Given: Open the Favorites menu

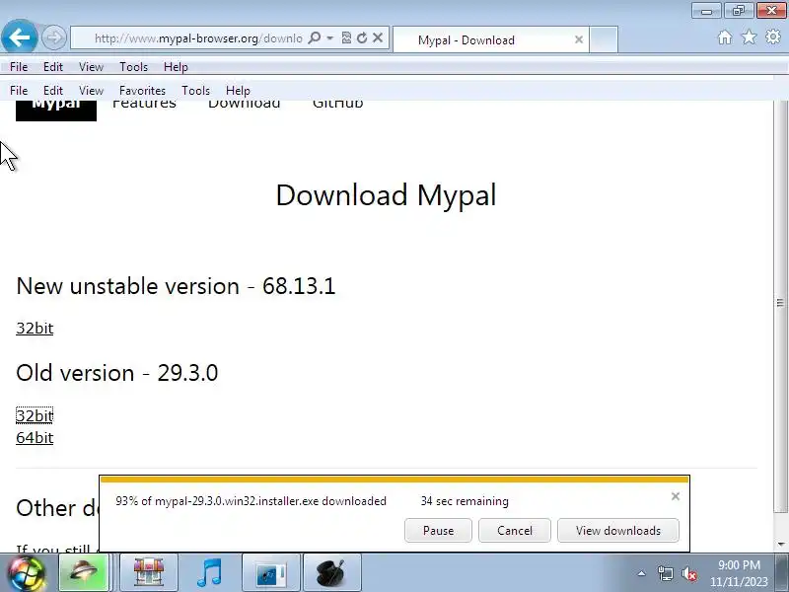Looking at the screenshot, I should click(142, 91).
